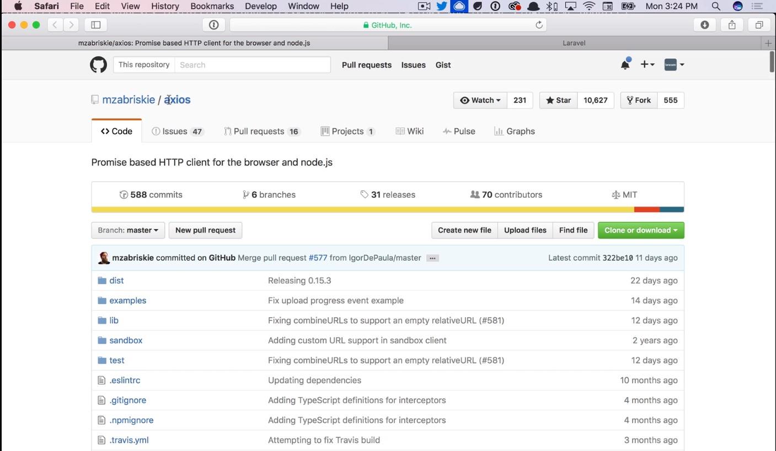Click the repository search field
Image resolution: width=776 pixels, height=451 pixels.
click(x=252, y=65)
